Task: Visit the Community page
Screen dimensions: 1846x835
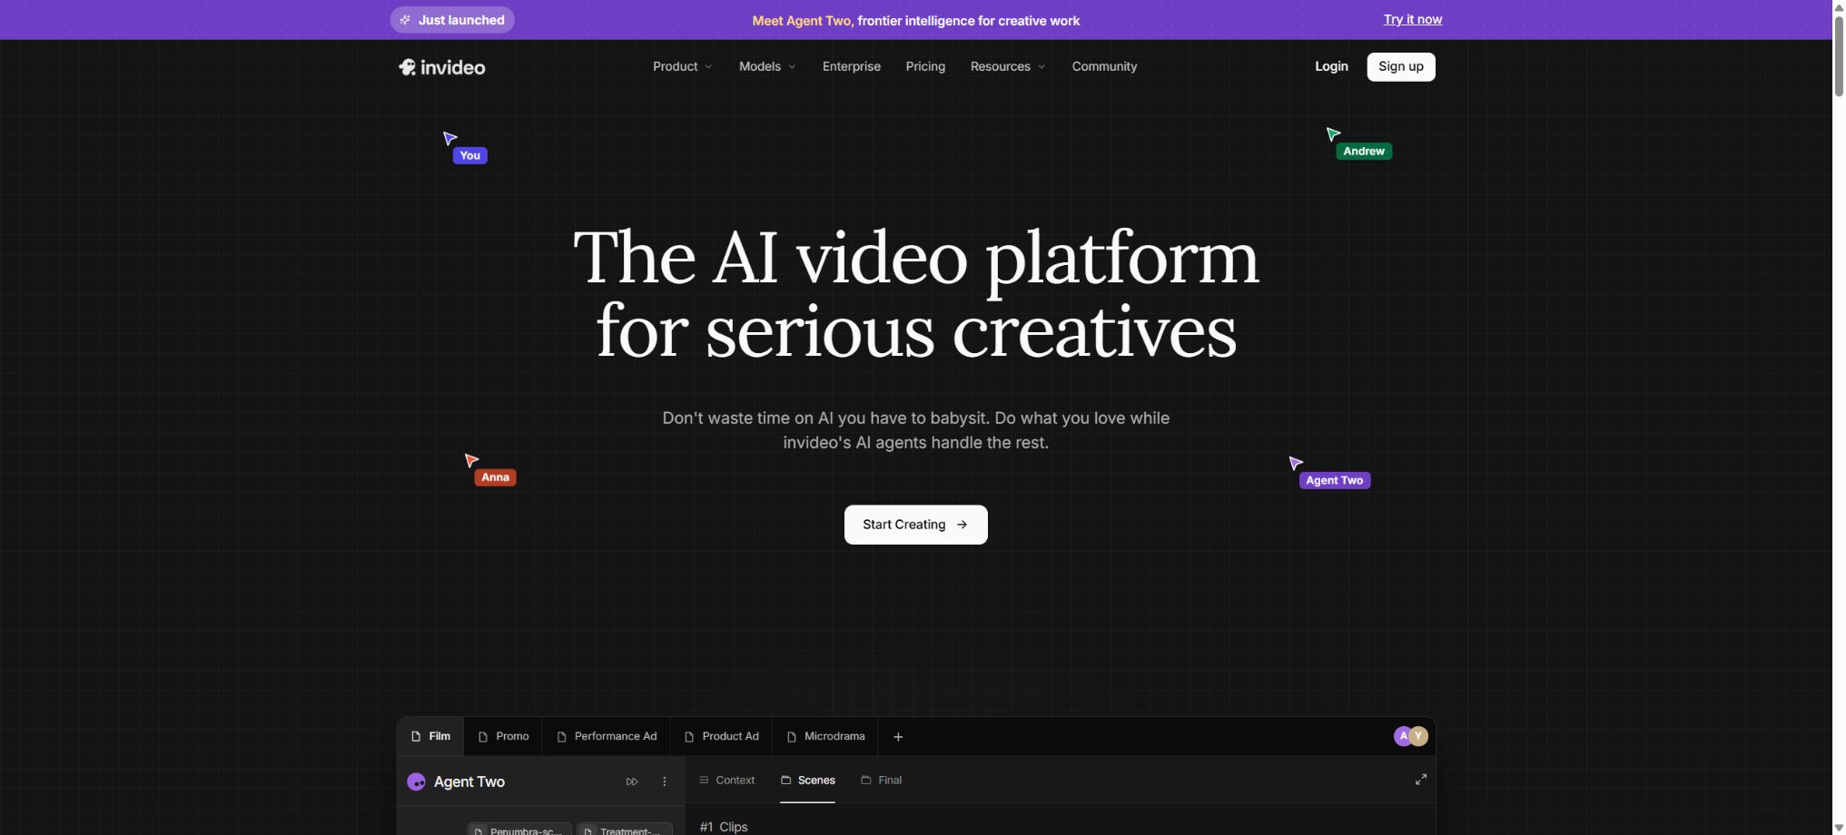Action: pyautogui.click(x=1104, y=66)
